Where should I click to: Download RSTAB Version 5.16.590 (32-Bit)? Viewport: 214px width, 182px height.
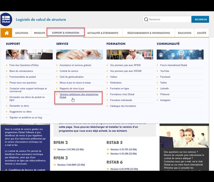pyautogui.click(x=123, y=154)
